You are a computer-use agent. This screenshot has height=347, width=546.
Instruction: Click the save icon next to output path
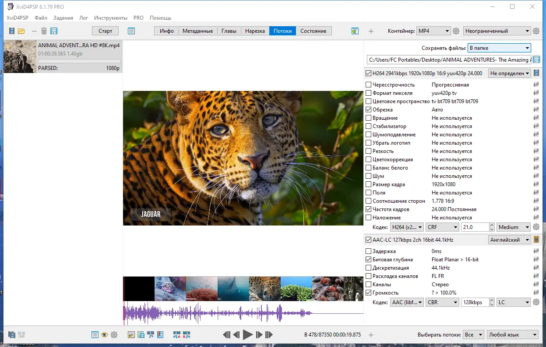tap(536, 60)
